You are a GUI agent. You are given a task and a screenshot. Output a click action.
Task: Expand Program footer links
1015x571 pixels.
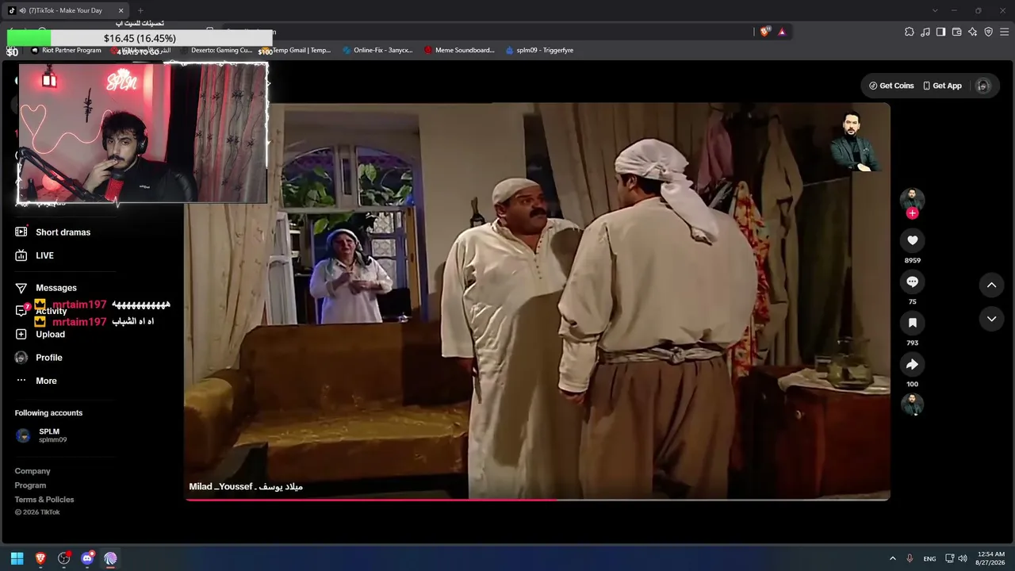click(x=30, y=485)
